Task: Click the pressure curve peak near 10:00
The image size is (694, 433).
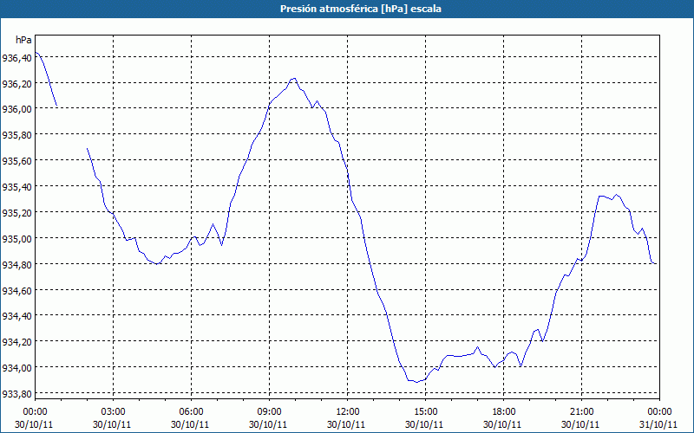Action: [x=294, y=79]
